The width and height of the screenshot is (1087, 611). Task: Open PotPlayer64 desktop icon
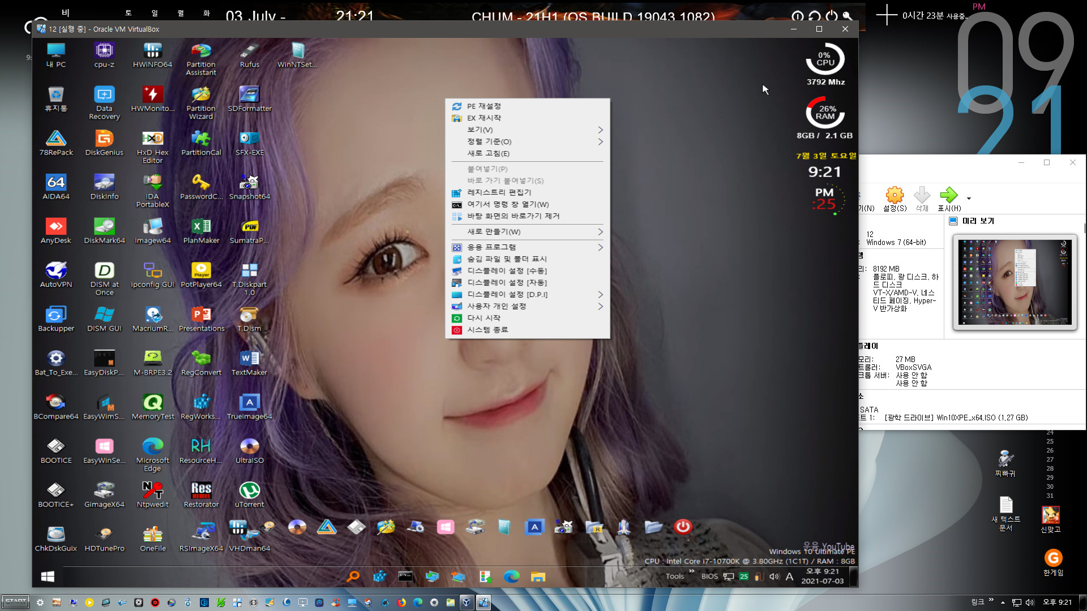(x=201, y=275)
